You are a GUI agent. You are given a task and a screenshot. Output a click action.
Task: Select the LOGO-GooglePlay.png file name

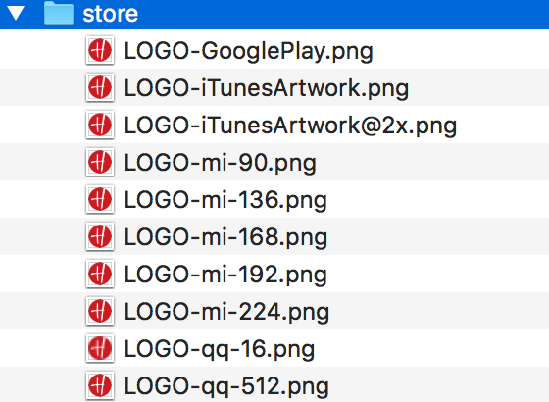point(249,51)
